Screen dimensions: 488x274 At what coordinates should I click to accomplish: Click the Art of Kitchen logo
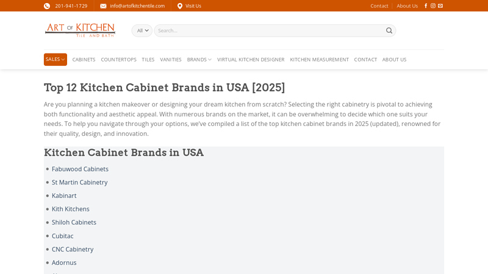click(x=80, y=30)
